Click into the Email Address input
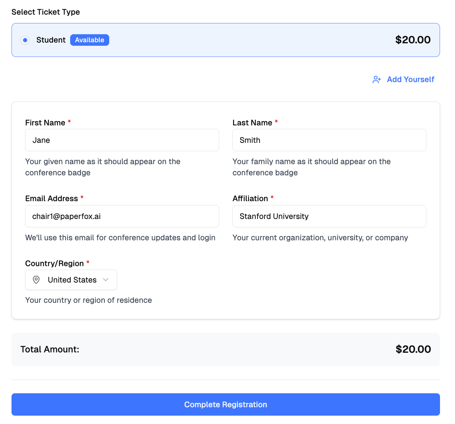Image resolution: width=455 pixels, height=424 pixels. [122, 216]
